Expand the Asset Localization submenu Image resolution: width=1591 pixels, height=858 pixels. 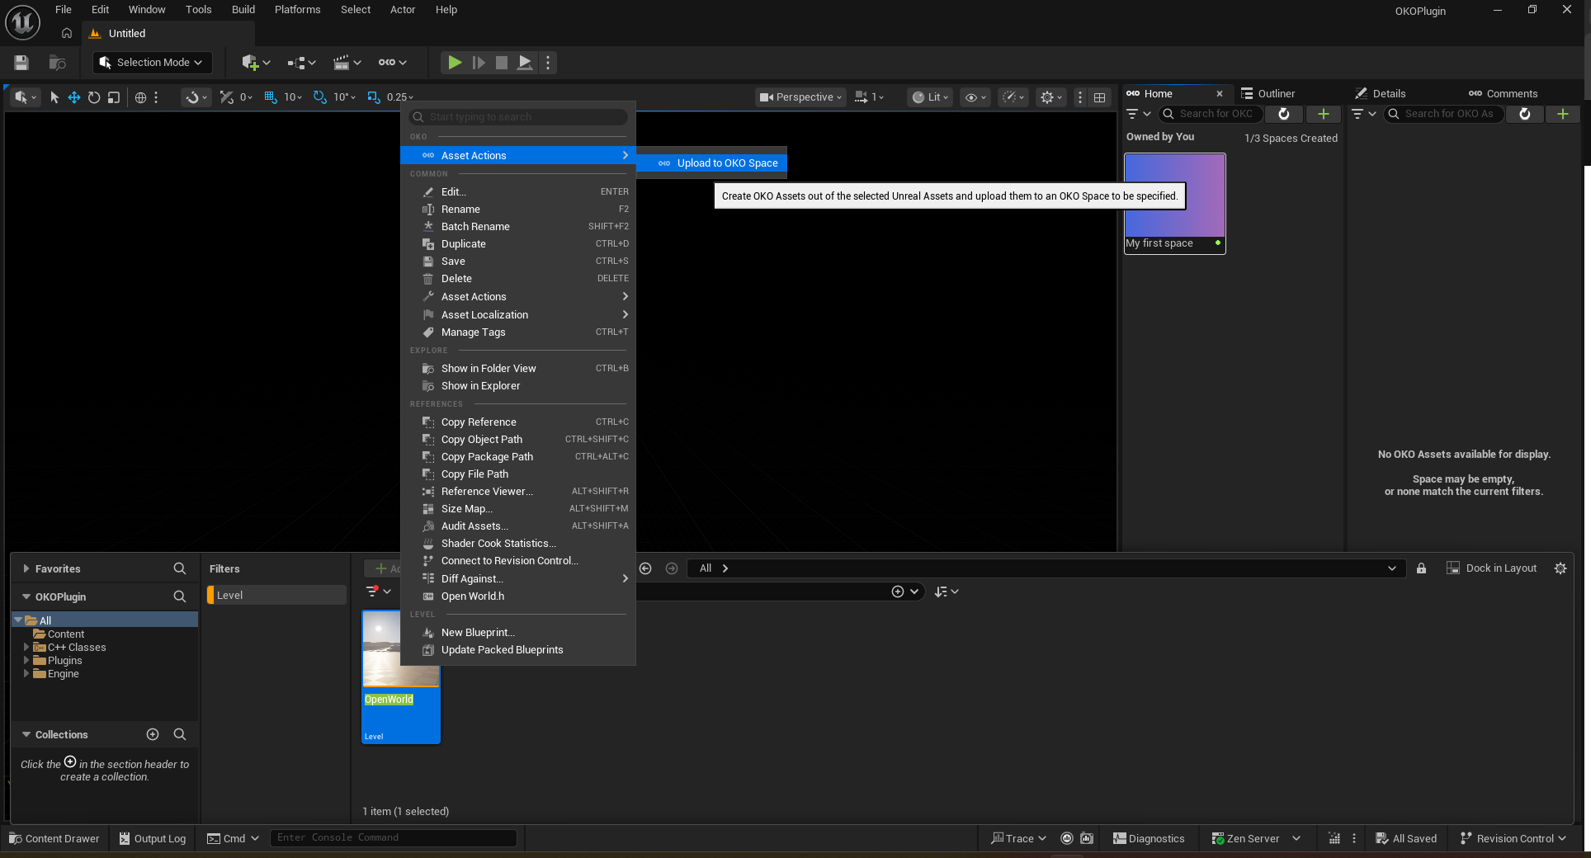517,315
